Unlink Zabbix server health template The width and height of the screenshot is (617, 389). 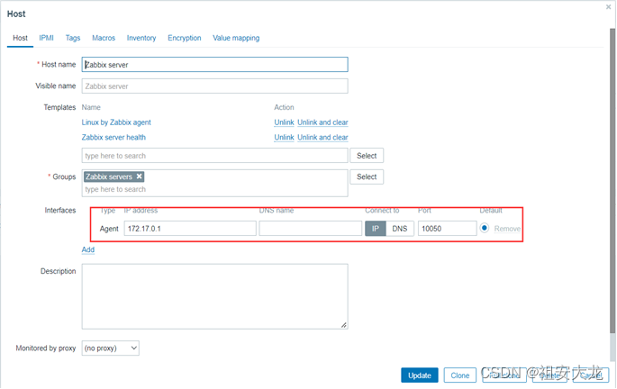(x=284, y=137)
